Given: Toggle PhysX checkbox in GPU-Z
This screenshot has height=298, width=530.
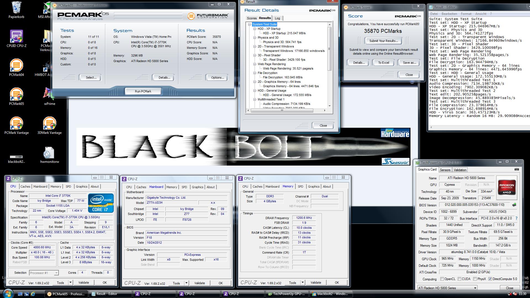Looking at the screenshot, I should pos(475,279).
